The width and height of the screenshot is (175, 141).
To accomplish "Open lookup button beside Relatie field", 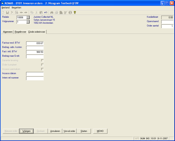I will coord(28,17).
